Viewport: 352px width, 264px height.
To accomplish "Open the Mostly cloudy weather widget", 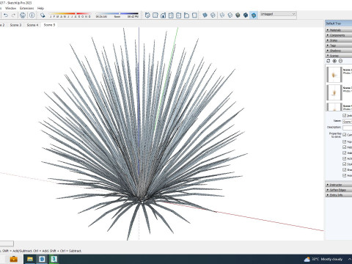I will 323,259.
